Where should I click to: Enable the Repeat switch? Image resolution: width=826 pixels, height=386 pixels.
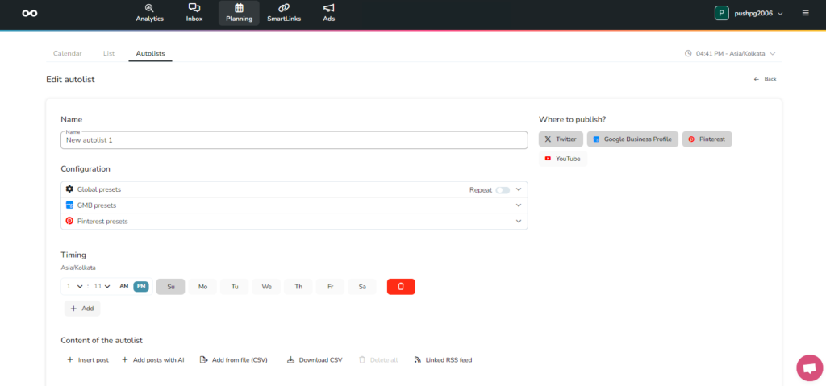[x=503, y=190]
